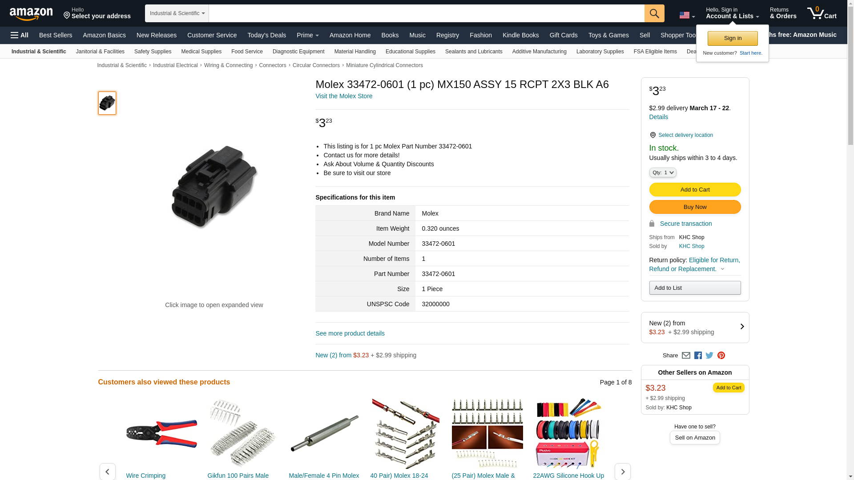Open the All hamburger menu

point(20,35)
